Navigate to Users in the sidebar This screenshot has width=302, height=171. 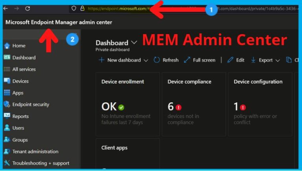point(18,128)
